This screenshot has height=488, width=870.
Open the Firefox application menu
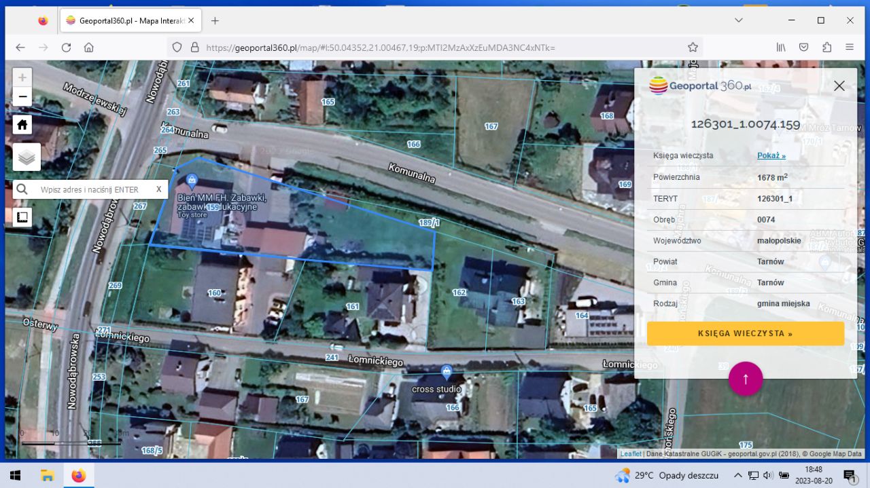[850, 48]
